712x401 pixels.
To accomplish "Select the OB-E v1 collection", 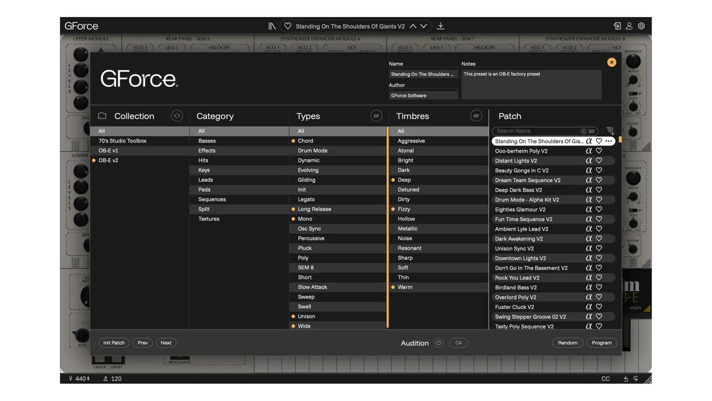I will pyautogui.click(x=140, y=151).
